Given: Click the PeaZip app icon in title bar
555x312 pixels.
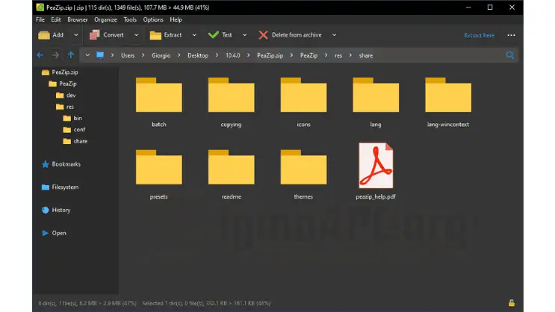Looking at the screenshot, I should pyautogui.click(x=40, y=7).
